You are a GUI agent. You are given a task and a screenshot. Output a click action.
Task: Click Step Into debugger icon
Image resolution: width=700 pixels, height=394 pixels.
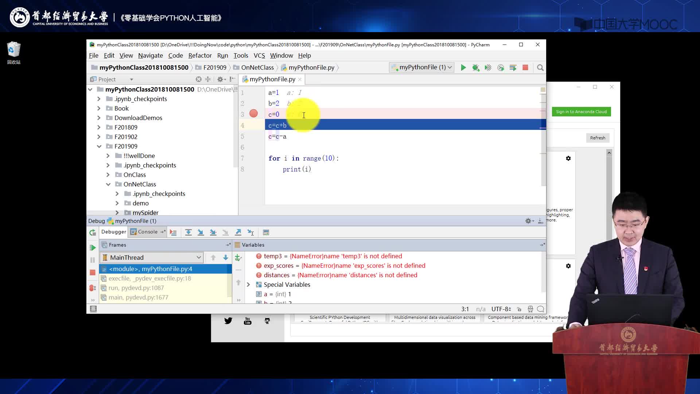click(201, 232)
